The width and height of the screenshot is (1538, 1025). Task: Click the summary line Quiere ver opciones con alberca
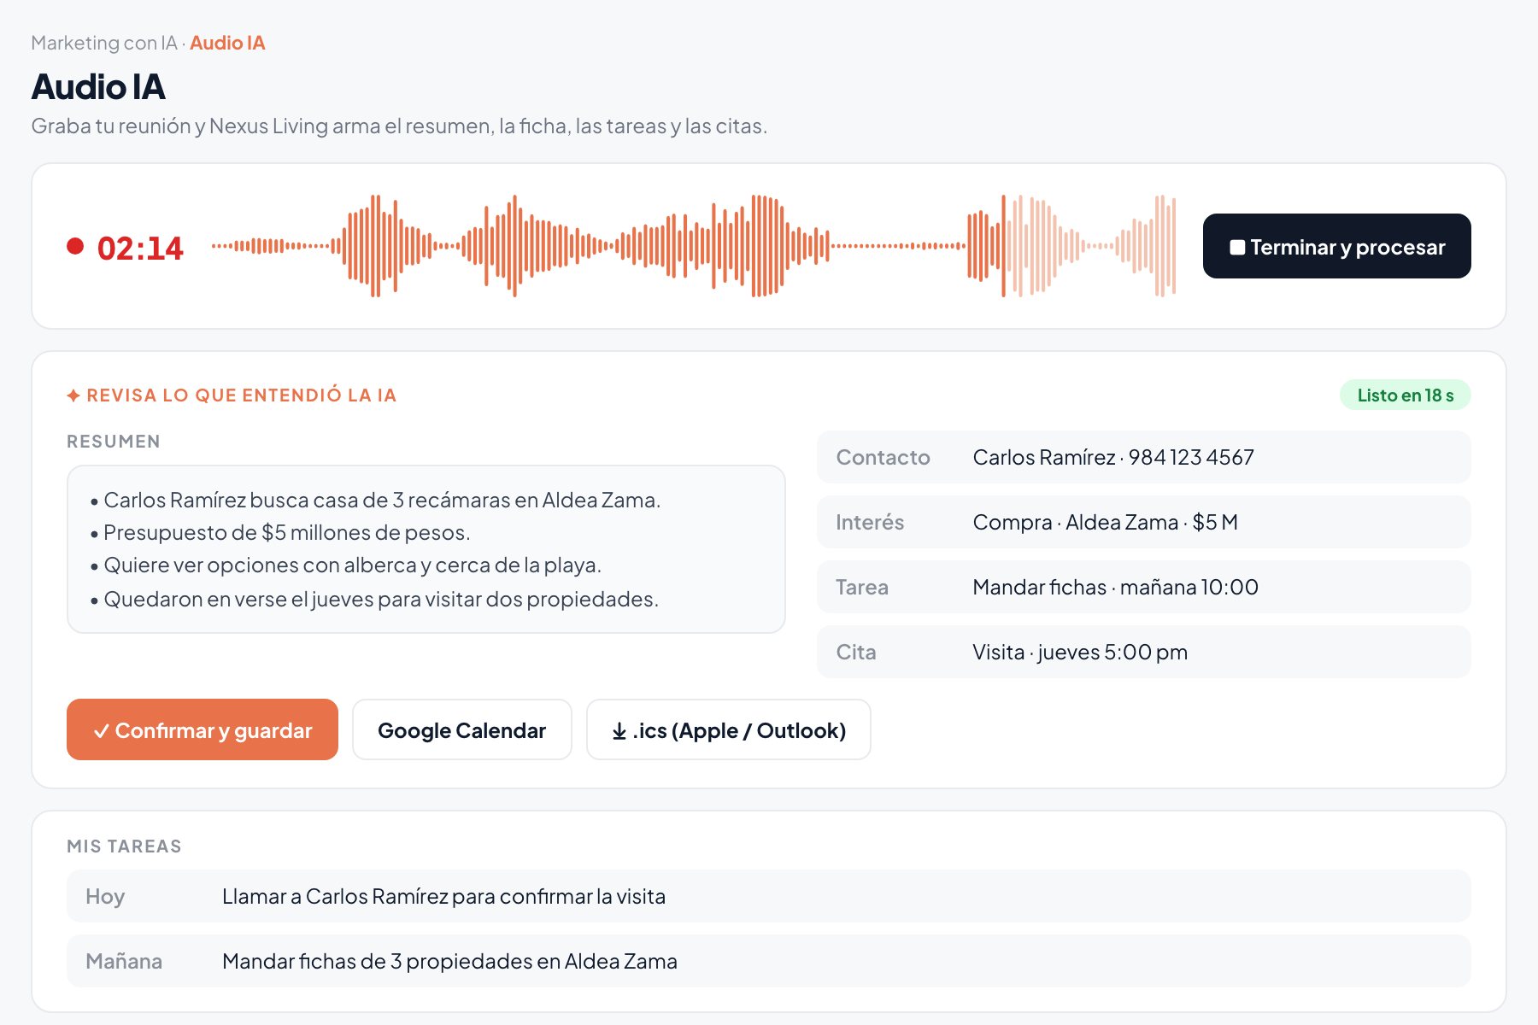346,565
